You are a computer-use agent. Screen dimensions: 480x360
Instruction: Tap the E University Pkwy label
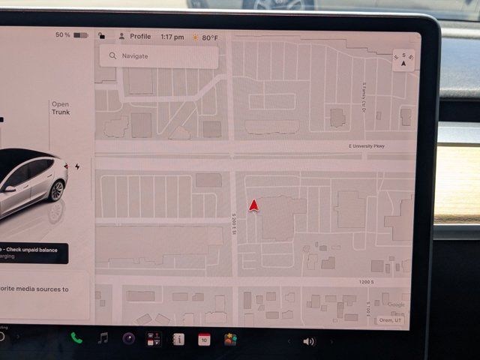click(367, 146)
